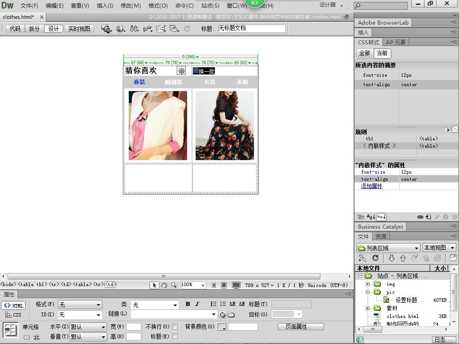Enable the 不换行 (no wrap) checkbox

pos(175,327)
